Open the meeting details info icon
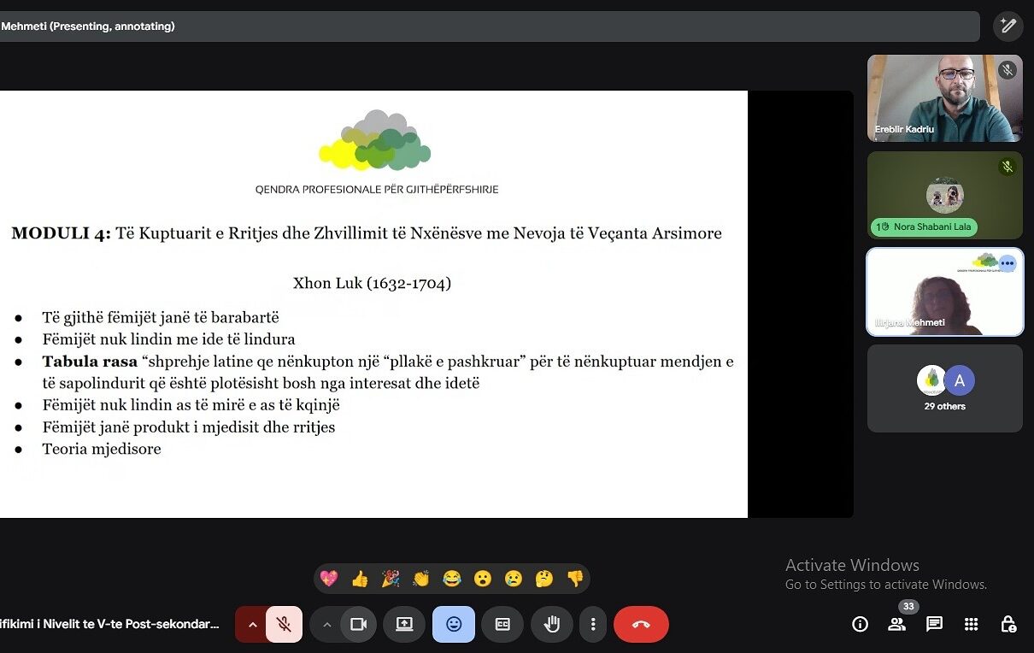 click(x=860, y=624)
